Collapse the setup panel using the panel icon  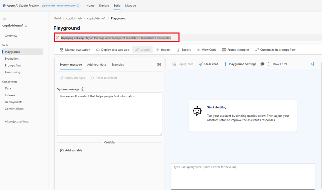(x=159, y=65)
